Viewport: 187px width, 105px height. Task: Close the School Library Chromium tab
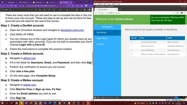coord(116,9)
